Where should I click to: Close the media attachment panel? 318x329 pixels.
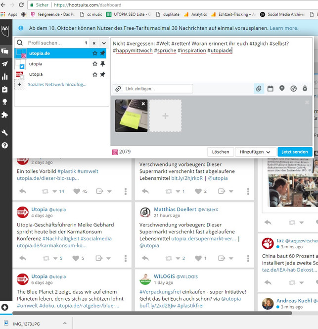coord(307,102)
